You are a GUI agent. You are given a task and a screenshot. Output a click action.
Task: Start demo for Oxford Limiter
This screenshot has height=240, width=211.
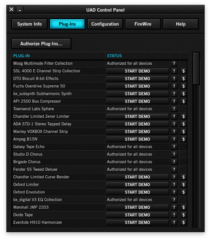click(137, 185)
